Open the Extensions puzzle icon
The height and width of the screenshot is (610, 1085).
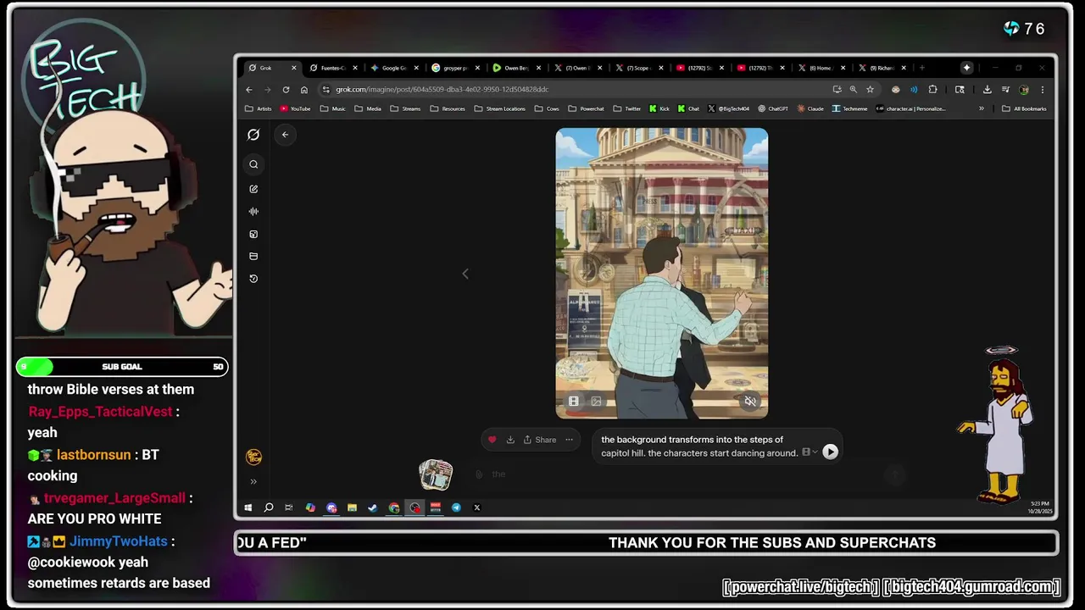click(x=933, y=90)
